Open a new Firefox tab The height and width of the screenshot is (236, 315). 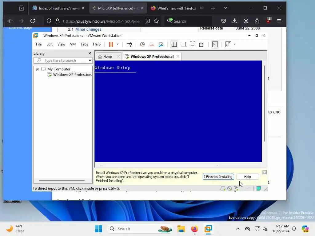click(213, 8)
